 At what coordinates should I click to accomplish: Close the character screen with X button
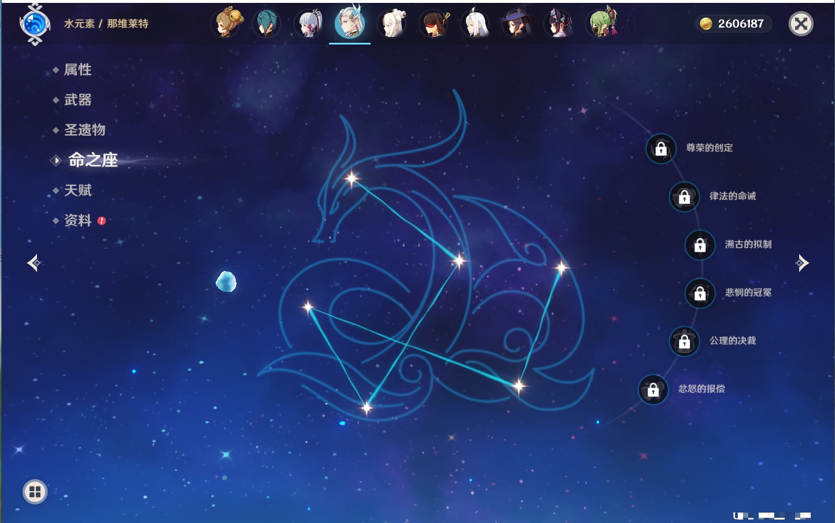pos(801,24)
